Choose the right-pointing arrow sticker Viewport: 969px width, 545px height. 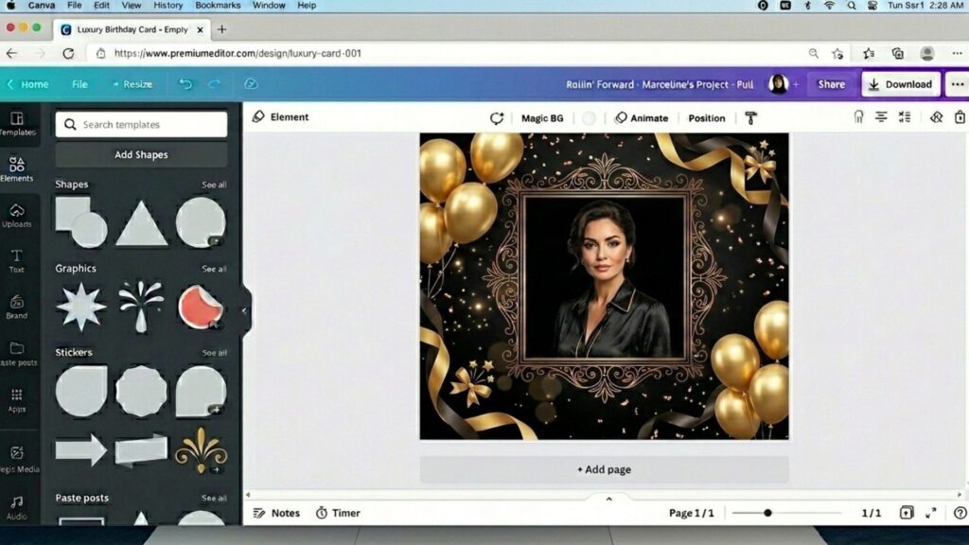pos(81,449)
